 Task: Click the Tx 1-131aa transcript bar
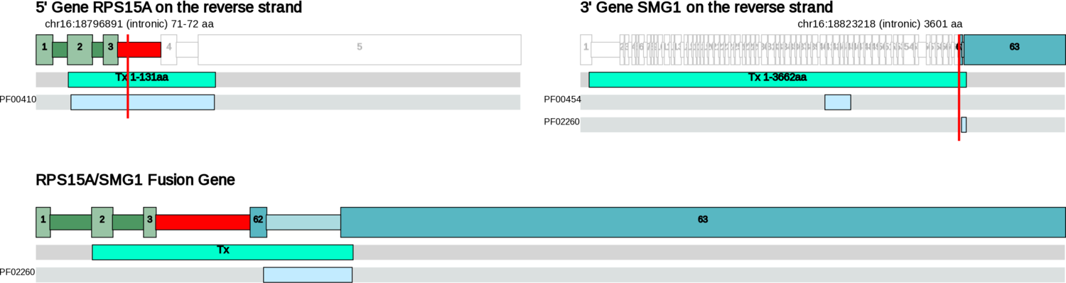(x=141, y=80)
